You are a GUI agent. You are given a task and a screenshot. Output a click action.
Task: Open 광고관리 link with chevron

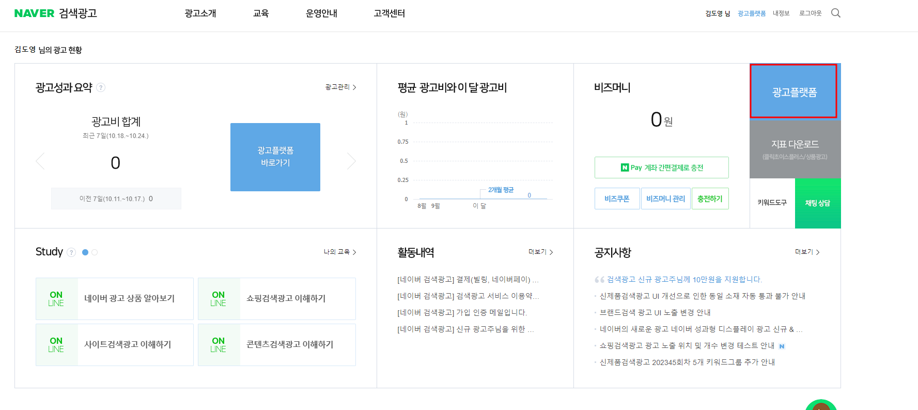[340, 87]
